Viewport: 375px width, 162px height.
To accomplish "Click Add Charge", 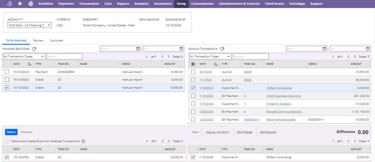I will coord(244,132).
